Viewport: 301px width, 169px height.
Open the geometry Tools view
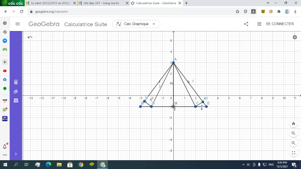coord(16,92)
